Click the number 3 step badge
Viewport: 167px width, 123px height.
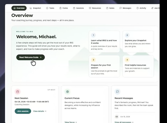click(93, 60)
